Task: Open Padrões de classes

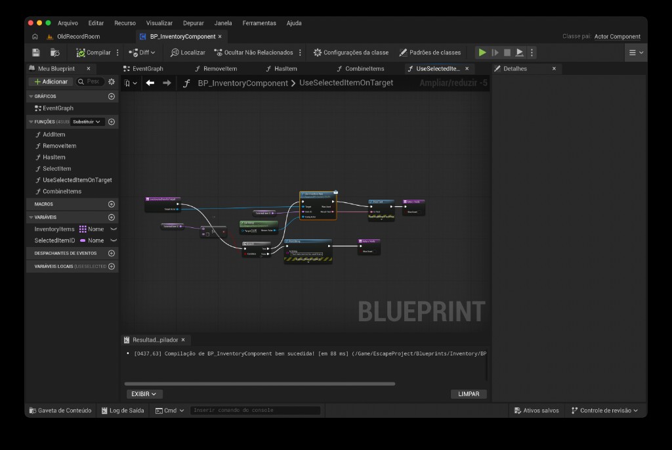Action: click(x=430, y=53)
